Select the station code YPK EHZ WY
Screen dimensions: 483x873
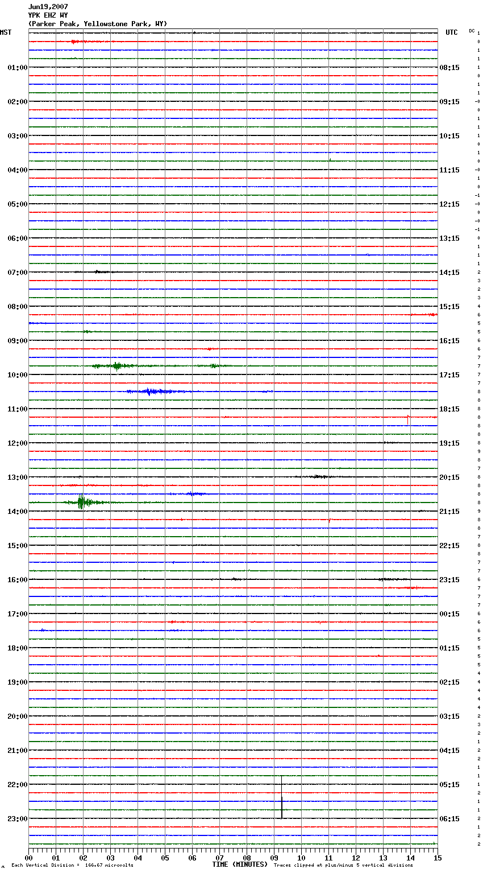point(48,15)
